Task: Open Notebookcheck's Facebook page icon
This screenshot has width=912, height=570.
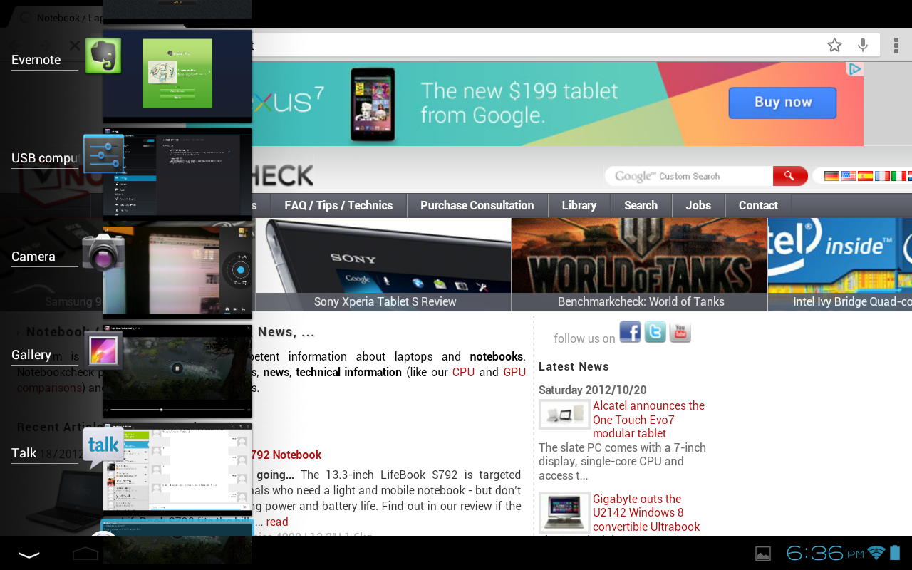Action: tap(630, 331)
